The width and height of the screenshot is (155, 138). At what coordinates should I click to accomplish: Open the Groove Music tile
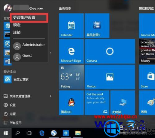coord(147,26)
